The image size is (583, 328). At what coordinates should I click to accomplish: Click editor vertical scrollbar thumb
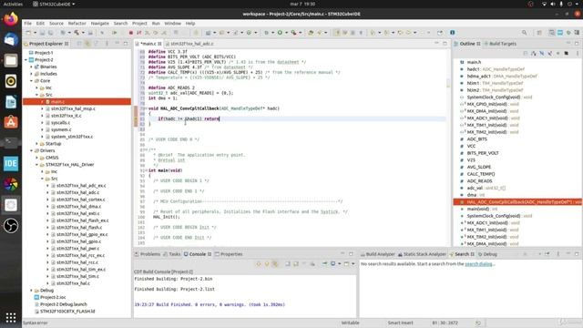click(448, 84)
